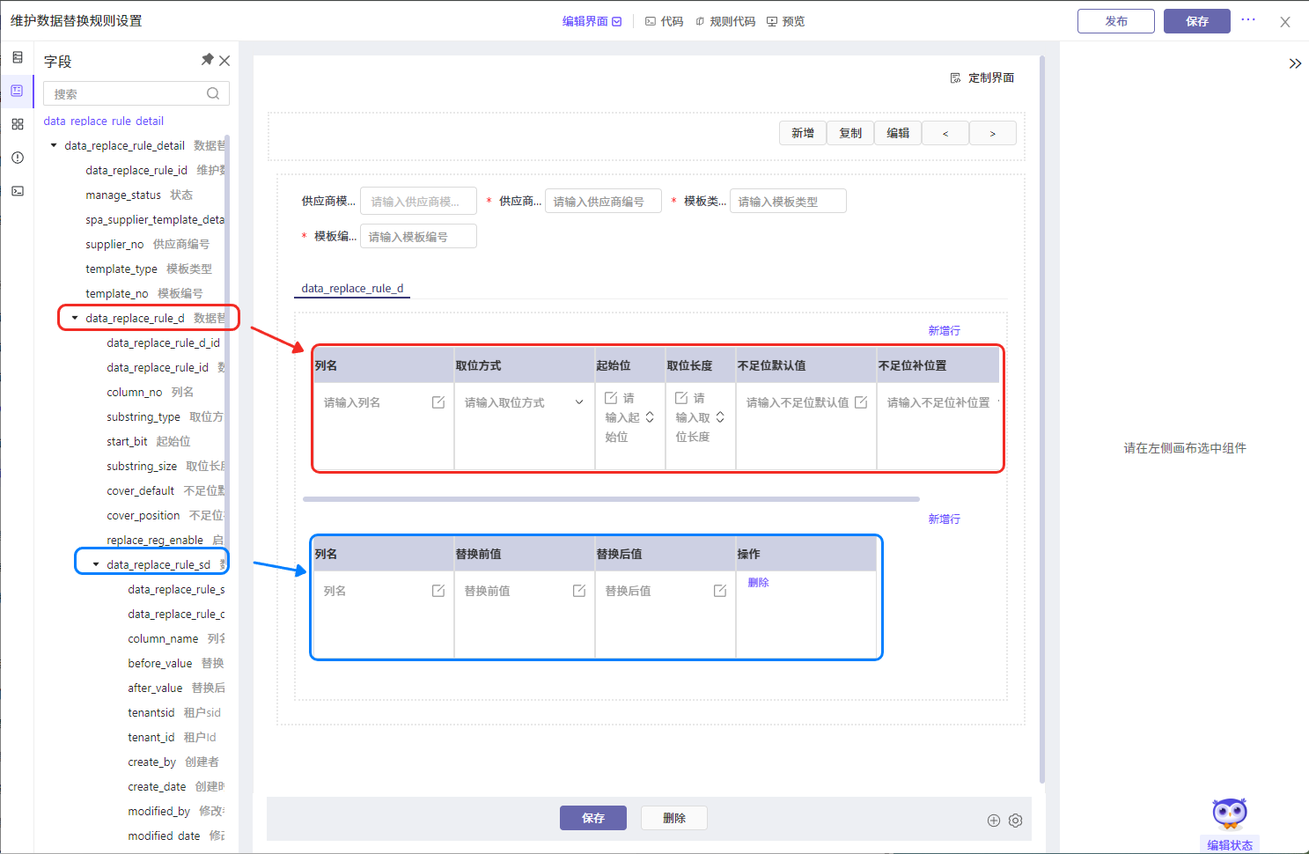Screen dimensions: 1309x854
Task: Click the owl mascot 编辑状态 icon
Action: pyautogui.click(x=1230, y=814)
